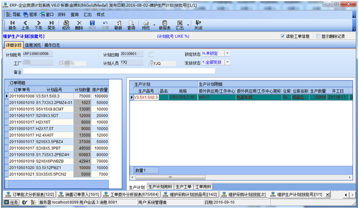The width and height of the screenshot is (359, 209).
Task: Toggle the checkbox next to 计划日期 field
Action: (151, 55)
